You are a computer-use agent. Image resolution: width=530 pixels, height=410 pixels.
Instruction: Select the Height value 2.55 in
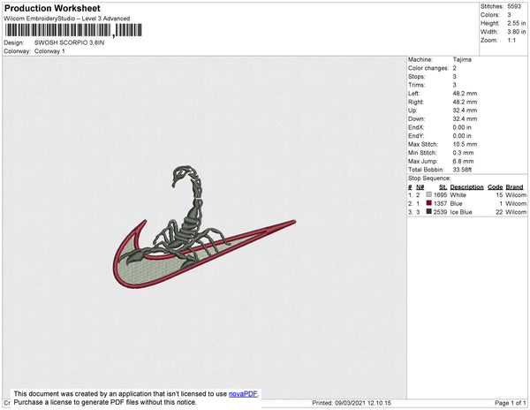coord(516,23)
